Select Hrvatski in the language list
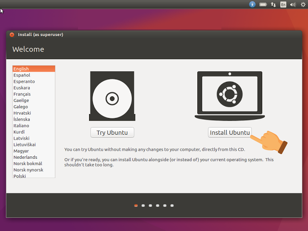Image resolution: width=308 pixels, height=231 pixels. tap(34, 113)
